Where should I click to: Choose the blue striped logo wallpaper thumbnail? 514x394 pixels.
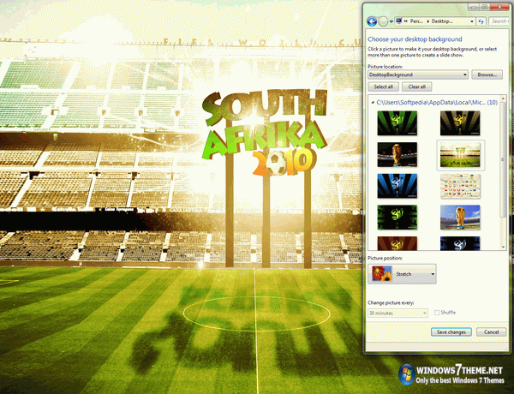397,186
